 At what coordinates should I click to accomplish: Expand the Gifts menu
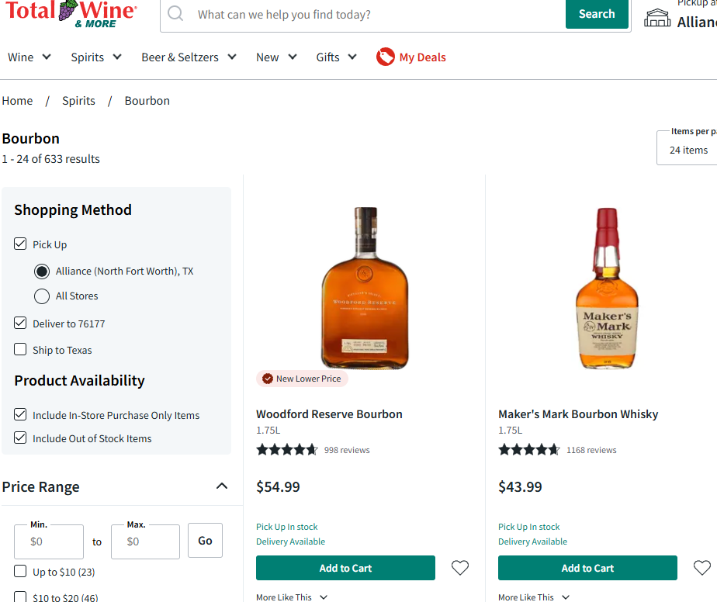(x=336, y=57)
